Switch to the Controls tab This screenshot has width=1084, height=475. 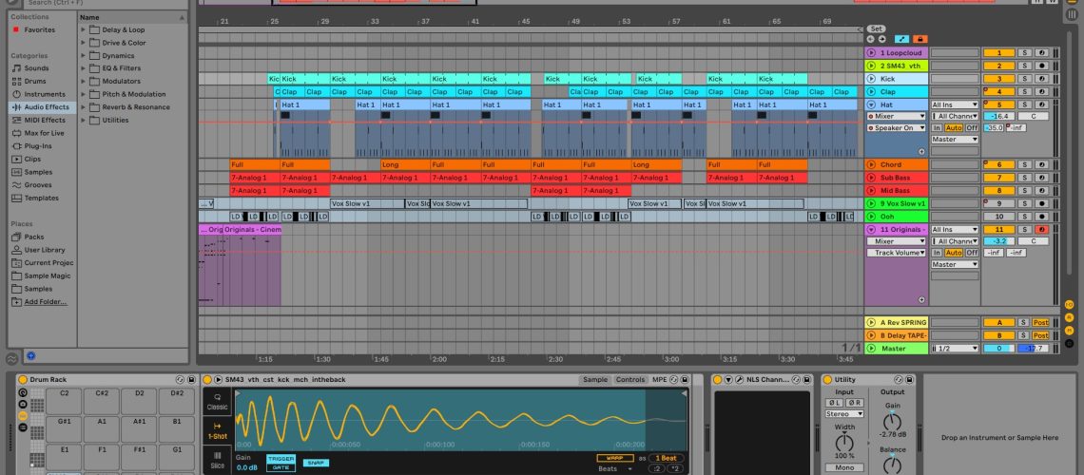pos(629,380)
